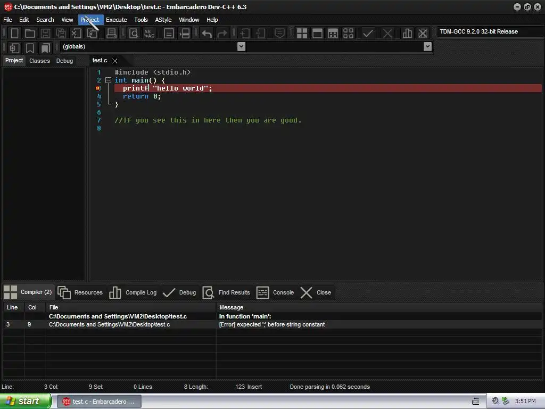This screenshot has height=409, width=545.
Task: Switch to the Classes sidebar tab
Action: pos(39,61)
